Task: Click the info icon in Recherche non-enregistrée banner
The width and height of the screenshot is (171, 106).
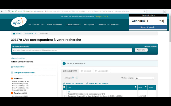Action: pyautogui.click(x=64, y=63)
